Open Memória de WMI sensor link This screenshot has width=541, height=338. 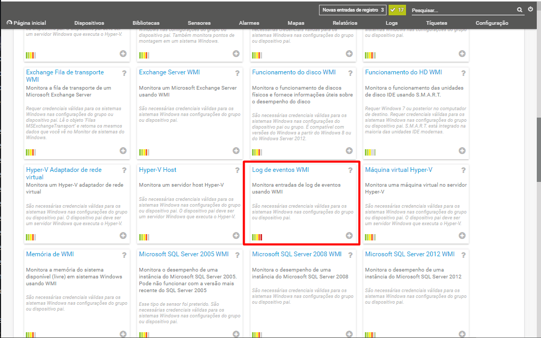tap(50, 254)
